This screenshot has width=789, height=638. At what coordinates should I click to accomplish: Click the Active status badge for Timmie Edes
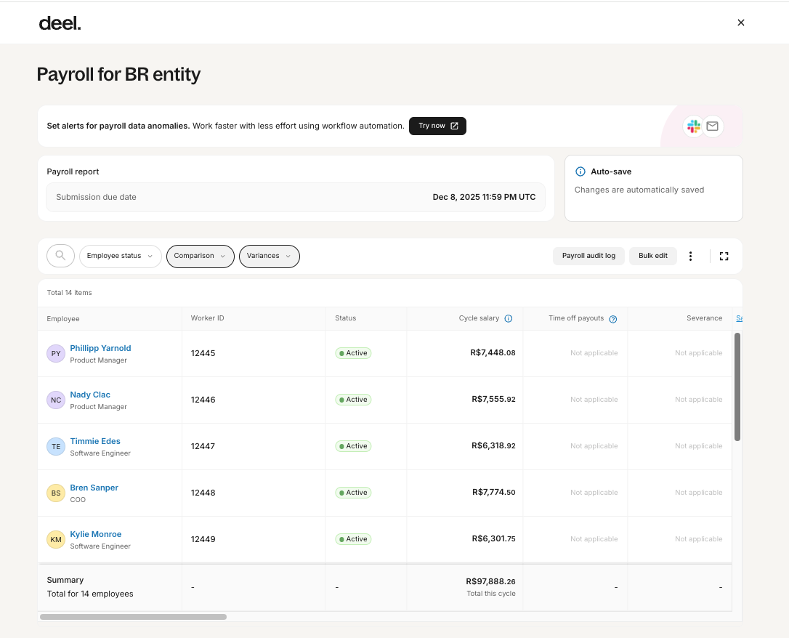[353, 446]
